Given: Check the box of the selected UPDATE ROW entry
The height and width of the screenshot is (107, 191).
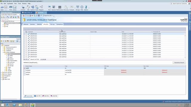Looking at the screenshot, I should pyautogui.click(x=26, y=34).
